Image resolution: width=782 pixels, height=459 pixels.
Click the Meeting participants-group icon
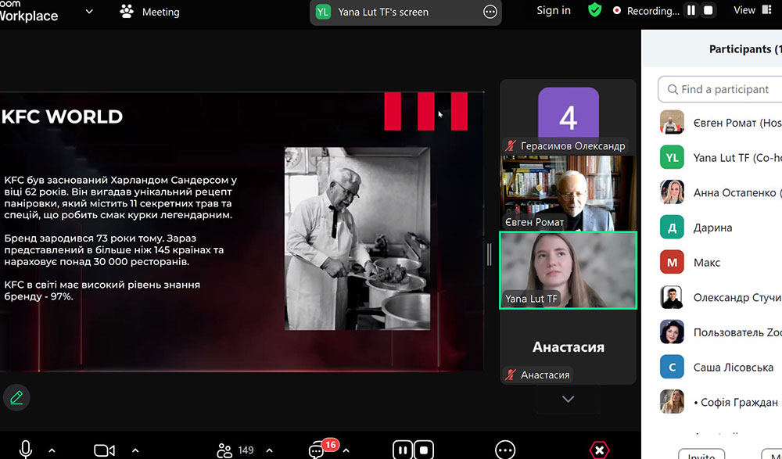coord(127,12)
